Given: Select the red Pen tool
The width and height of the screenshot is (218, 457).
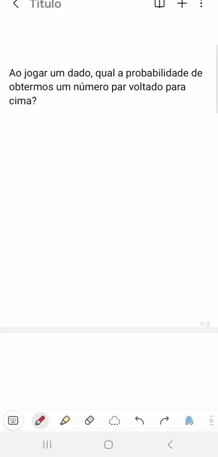Looking at the screenshot, I should click(x=40, y=421).
